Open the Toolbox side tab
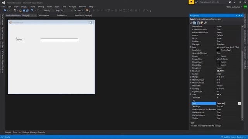This screenshot has width=248, height=139. pos(3,45)
